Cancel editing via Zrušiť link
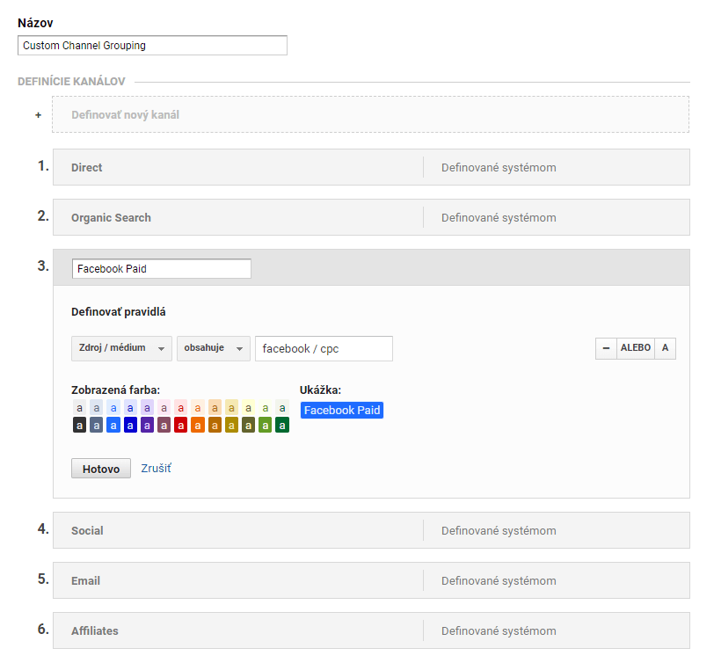The height and width of the screenshot is (663, 714). tap(157, 468)
